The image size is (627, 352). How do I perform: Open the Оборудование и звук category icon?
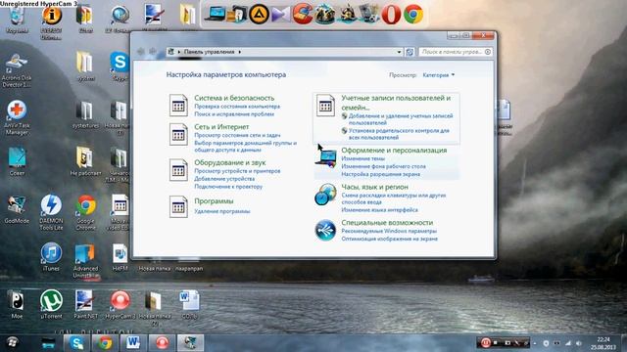pyautogui.click(x=178, y=170)
